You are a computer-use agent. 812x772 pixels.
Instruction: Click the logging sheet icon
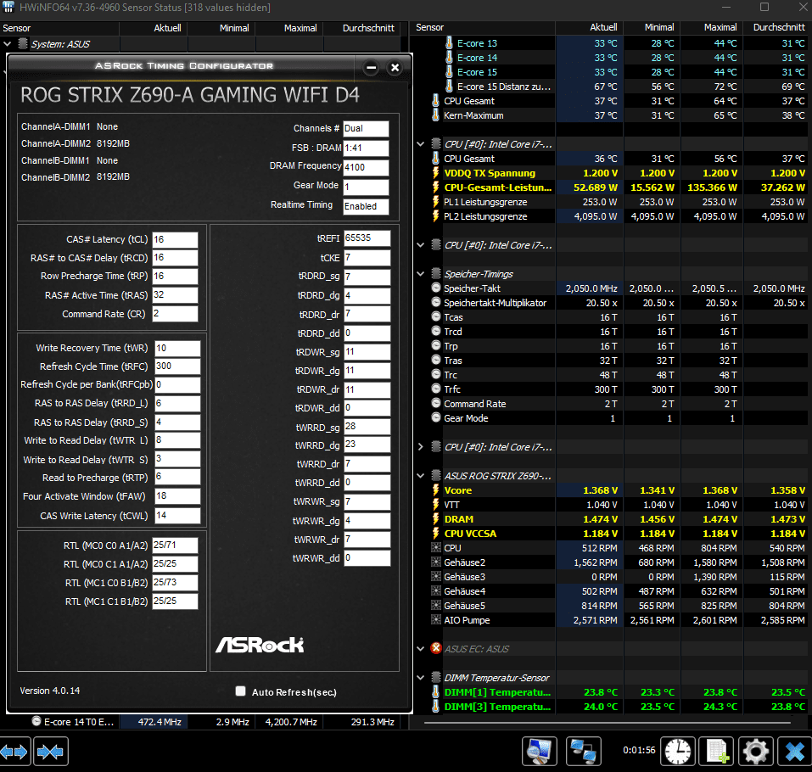(716, 751)
